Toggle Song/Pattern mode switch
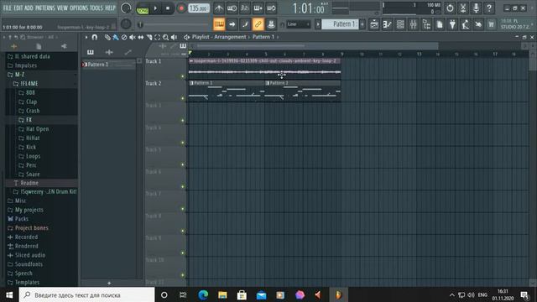Image resolution: width=537 pixels, height=302 pixels. [142, 8]
